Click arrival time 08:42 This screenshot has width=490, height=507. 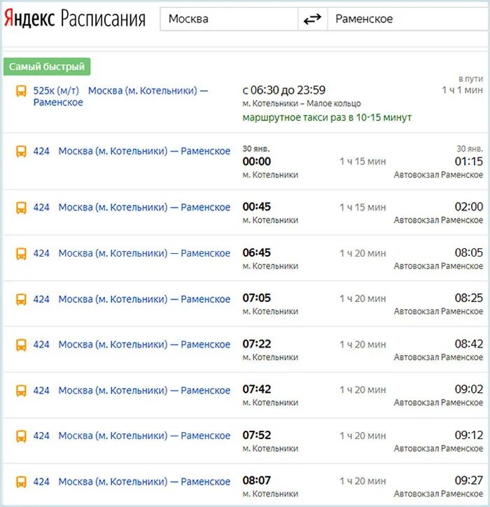pyautogui.click(x=468, y=344)
